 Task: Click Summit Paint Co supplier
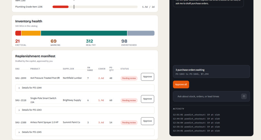click(x=72, y=122)
